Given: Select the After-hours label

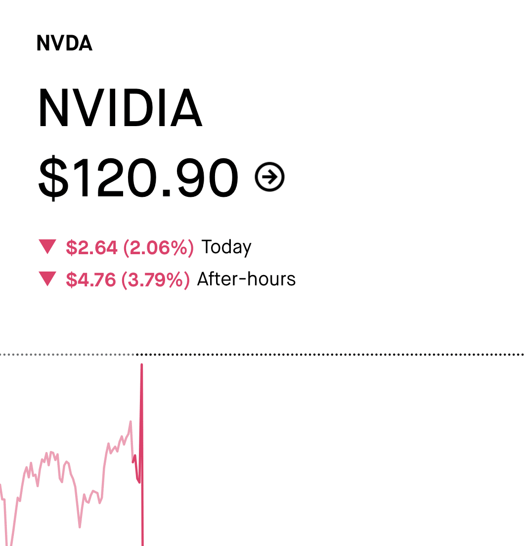Looking at the screenshot, I should tap(246, 279).
